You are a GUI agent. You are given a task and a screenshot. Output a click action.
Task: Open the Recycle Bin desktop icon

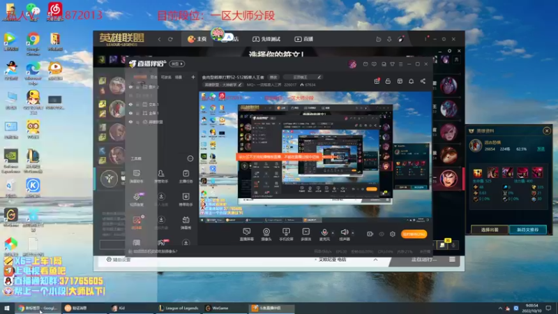pos(11,188)
